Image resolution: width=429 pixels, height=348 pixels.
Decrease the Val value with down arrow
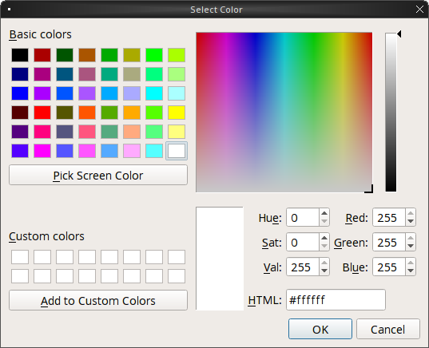pyautogui.click(x=324, y=271)
